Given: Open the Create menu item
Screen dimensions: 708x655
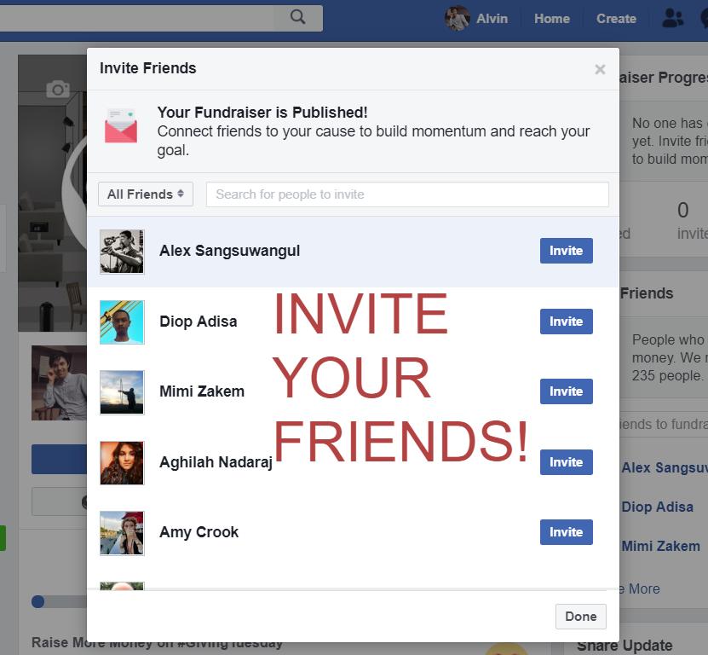Looking at the screenshot, I should click(616, 19).
